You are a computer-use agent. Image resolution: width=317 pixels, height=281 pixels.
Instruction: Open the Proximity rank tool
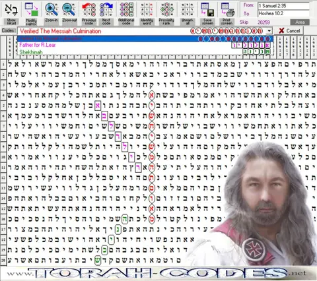pyautogui.click(x=166, y=13)
